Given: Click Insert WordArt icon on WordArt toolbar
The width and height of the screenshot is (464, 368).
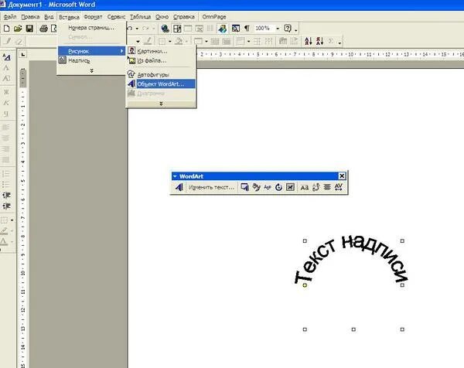Looking at the screenshot, I should 179,187.
